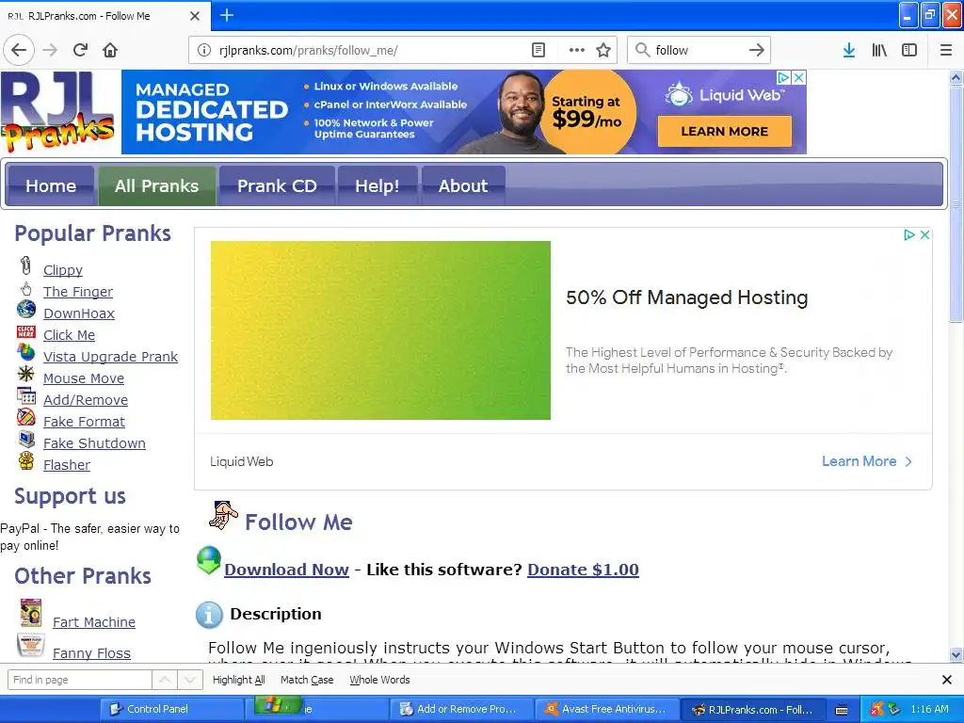
Task: Open the About tab
Action: pos(463,185)
